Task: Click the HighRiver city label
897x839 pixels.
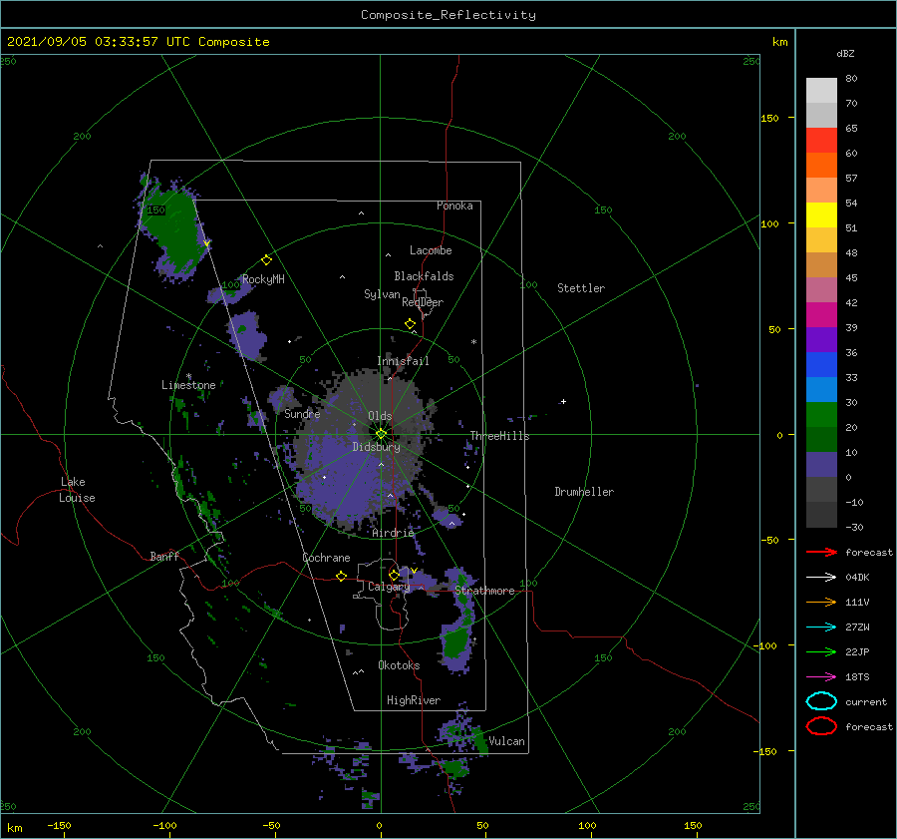Action: (x=414, y=700)
